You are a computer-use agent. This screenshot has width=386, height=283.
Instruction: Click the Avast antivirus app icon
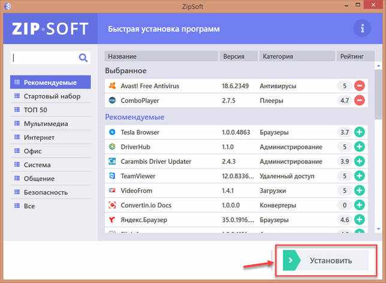point(112,86)
